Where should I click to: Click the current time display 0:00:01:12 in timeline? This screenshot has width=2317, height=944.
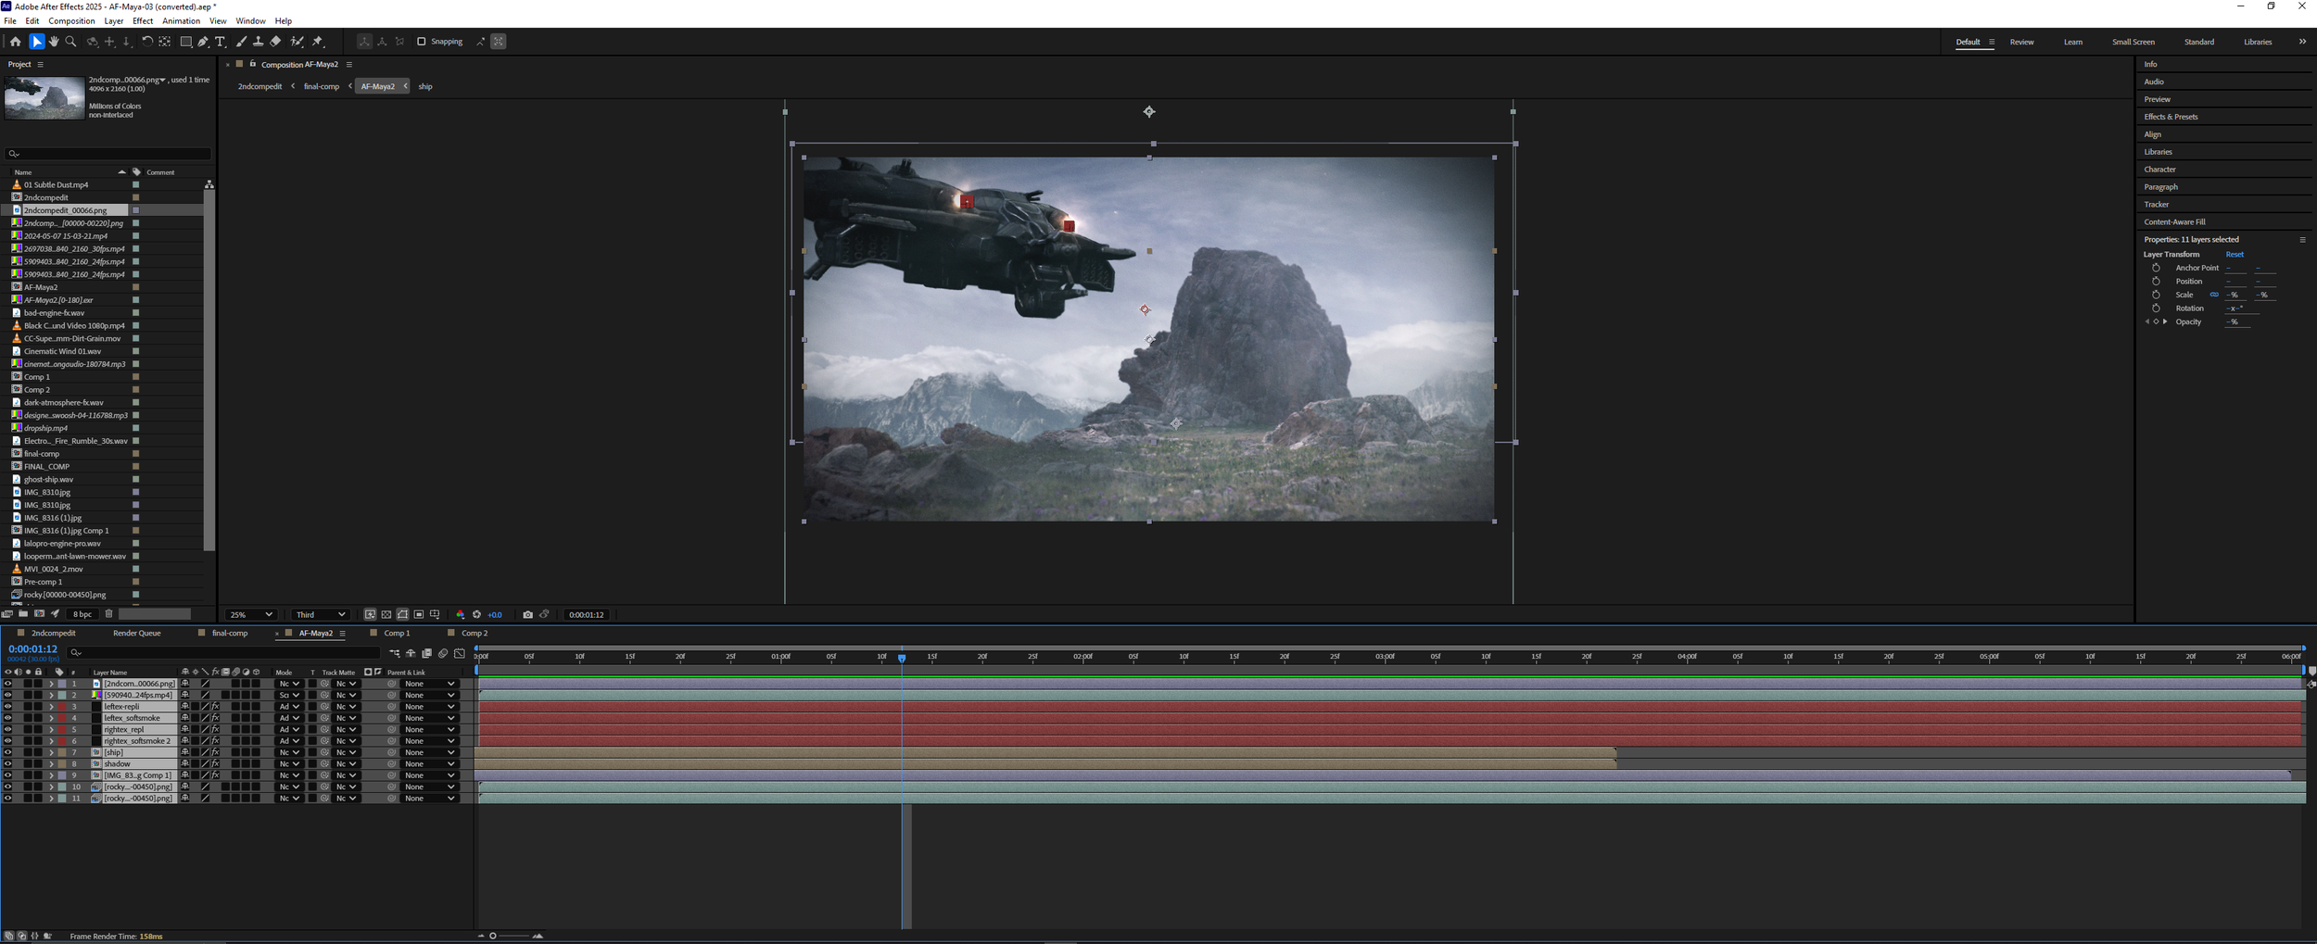pyautogui.click(x=33, y=649)
